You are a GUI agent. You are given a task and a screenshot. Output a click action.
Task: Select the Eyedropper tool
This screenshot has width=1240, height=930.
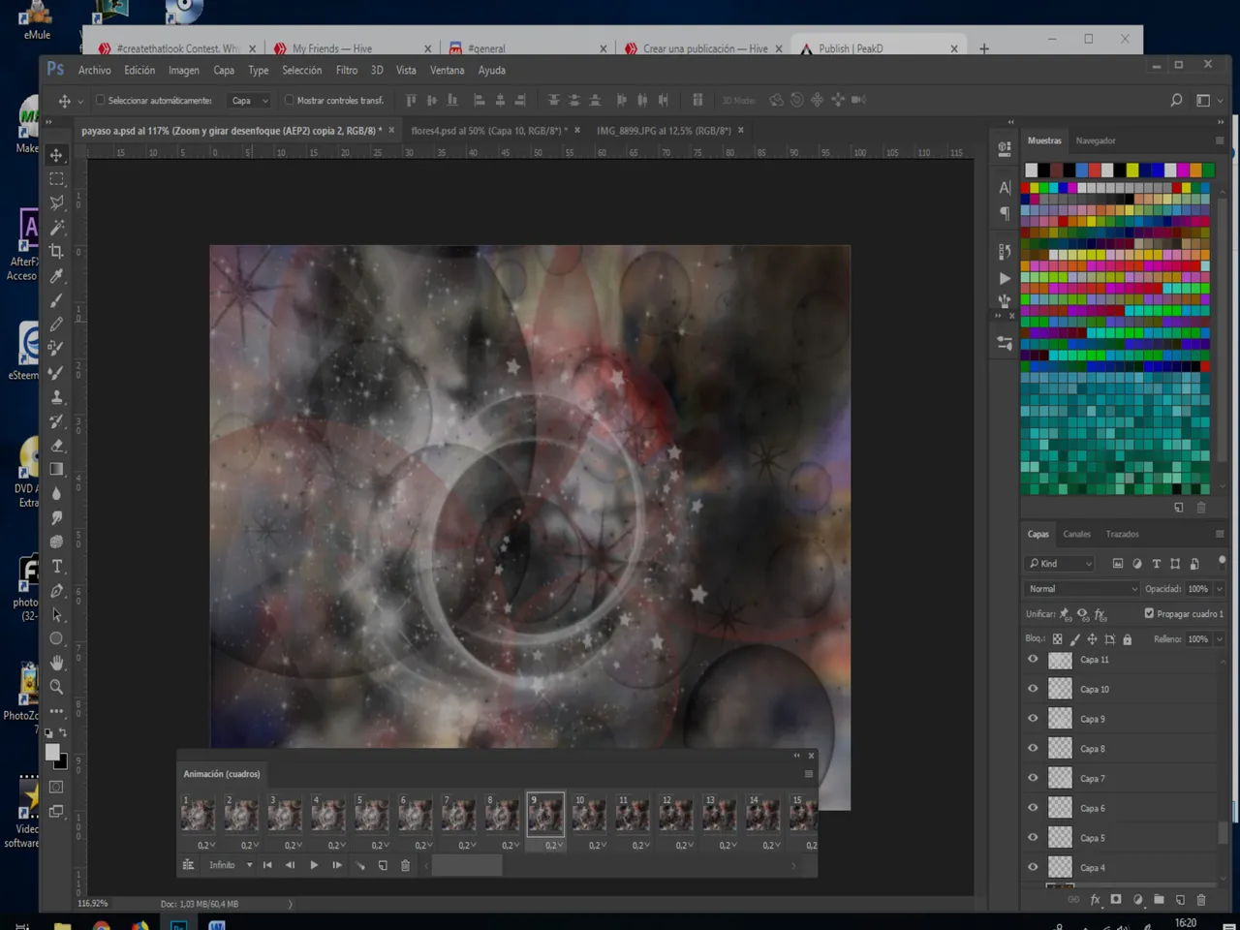tap(56, 276)
